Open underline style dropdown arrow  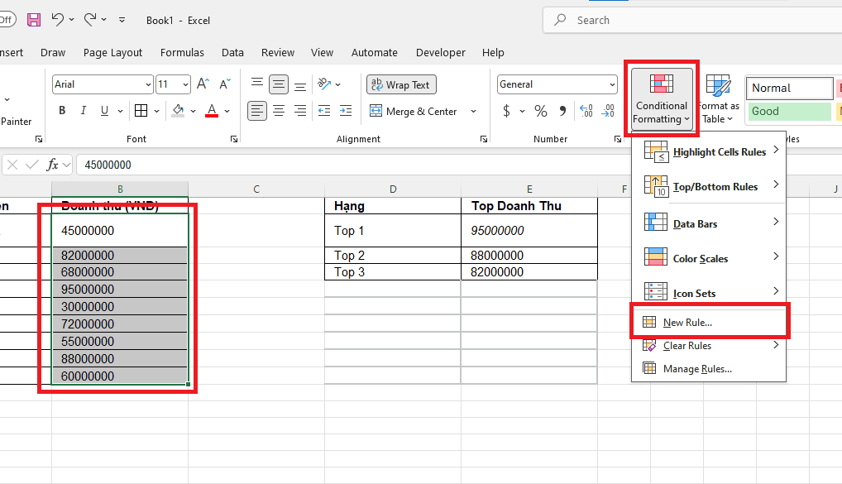[x=120, y=111]
